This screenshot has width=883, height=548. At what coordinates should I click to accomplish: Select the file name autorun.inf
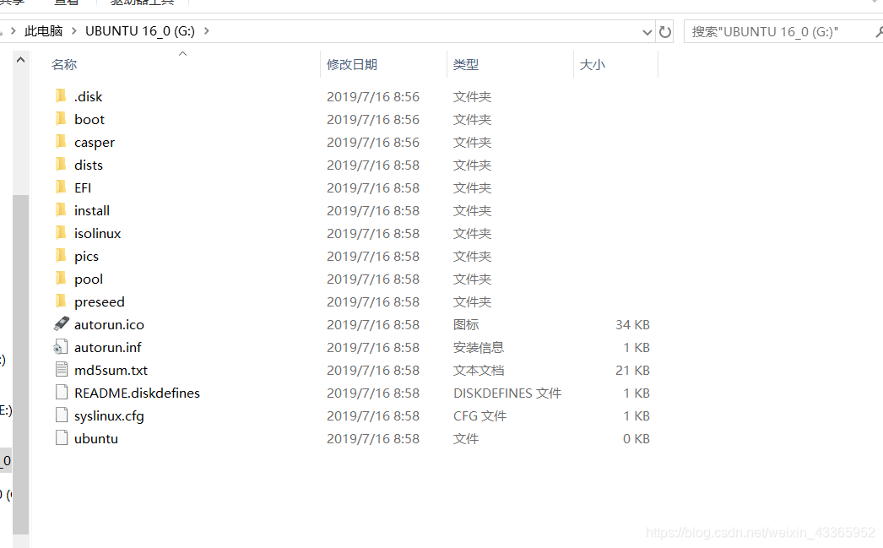point(107,348)
